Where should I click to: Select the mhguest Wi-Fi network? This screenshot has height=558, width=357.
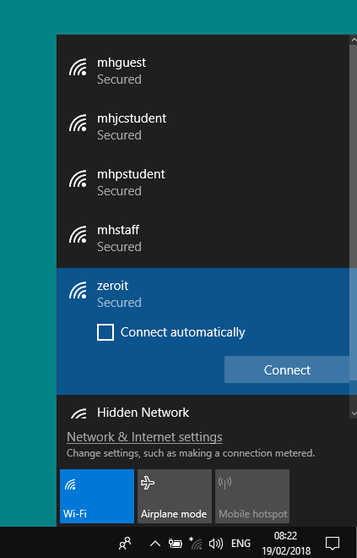(x=203, y=71)
